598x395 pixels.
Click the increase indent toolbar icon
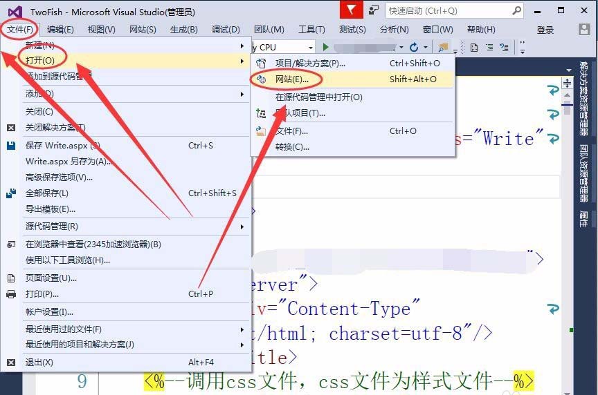pyautogui.click(x=504, y=47)
